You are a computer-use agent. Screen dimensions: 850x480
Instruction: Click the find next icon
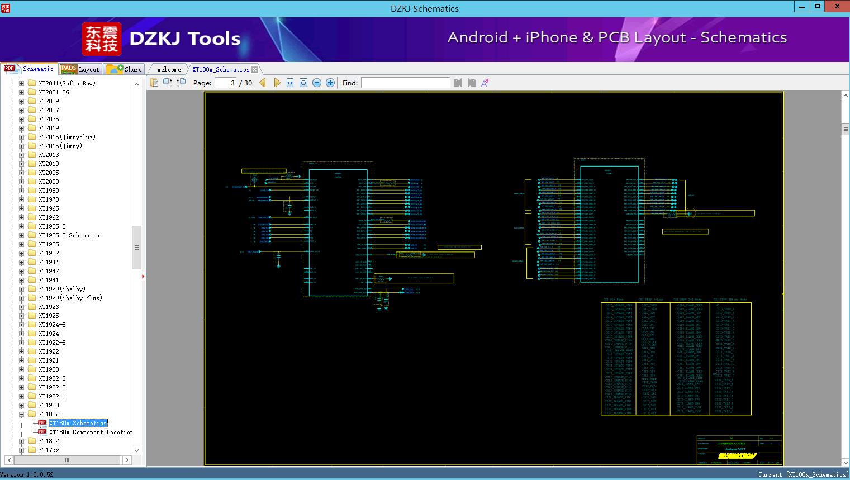(472, 83)
